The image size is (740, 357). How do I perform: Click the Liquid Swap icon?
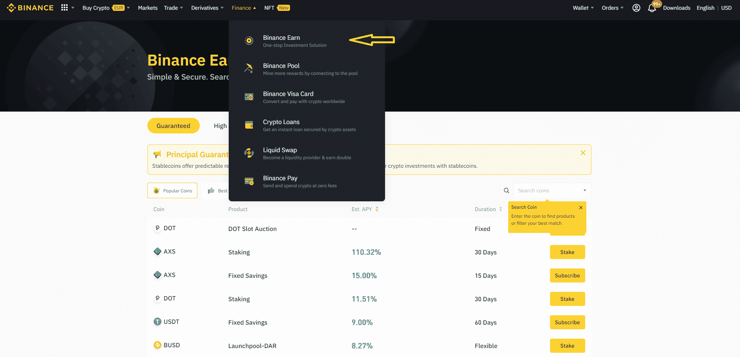coord(249,153)
